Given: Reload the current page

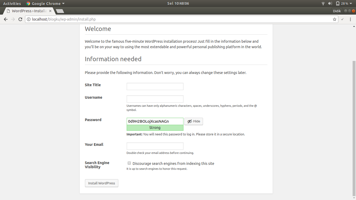Looking at the screenshot, I should click(x=20, y=19).
